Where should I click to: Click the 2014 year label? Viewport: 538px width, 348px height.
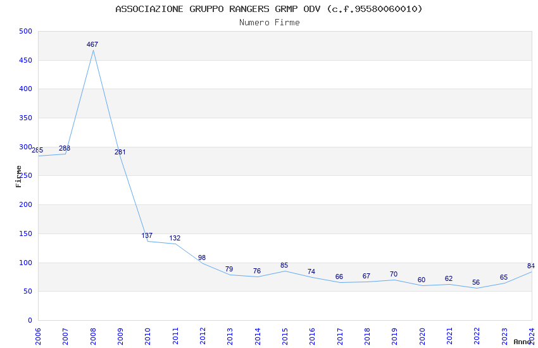[x=258, y=337]
